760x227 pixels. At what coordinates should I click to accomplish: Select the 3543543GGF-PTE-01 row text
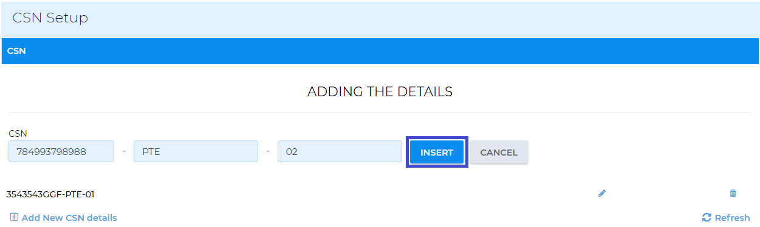pos(50,194)
